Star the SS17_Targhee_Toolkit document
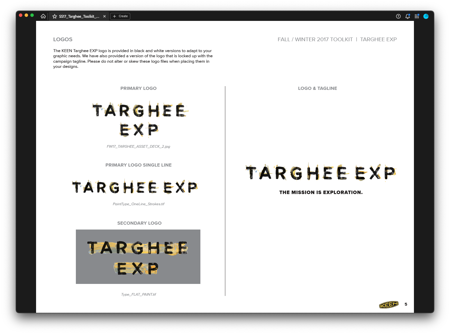The height and width of the screenshot is (334, 450). tap(55, 16)
